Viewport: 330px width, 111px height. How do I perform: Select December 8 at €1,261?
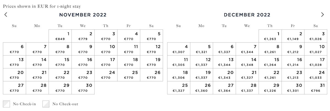[x=270, y=49]
